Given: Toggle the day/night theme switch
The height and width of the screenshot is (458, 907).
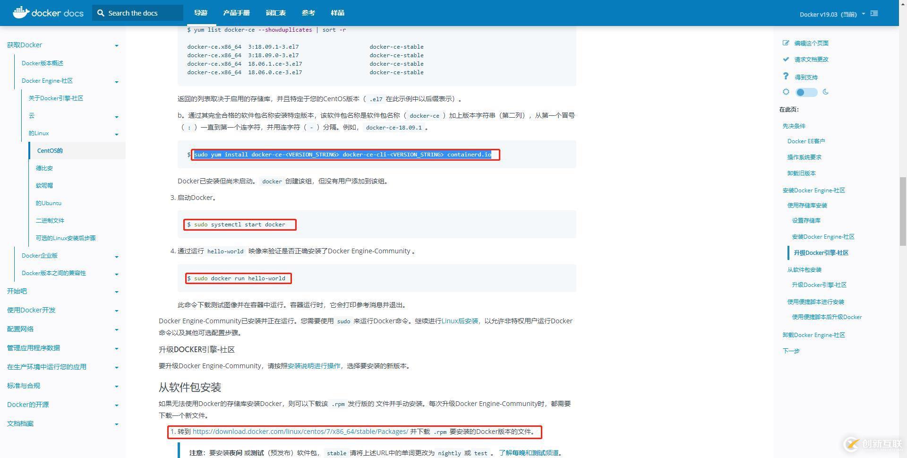Looking at the screenshot, I should point(806,92).
